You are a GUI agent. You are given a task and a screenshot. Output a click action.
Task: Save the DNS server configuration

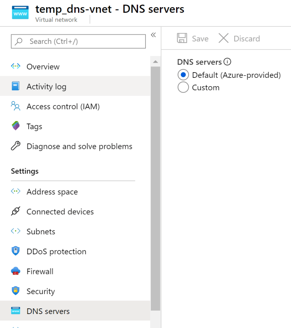[x=192, y=38]
